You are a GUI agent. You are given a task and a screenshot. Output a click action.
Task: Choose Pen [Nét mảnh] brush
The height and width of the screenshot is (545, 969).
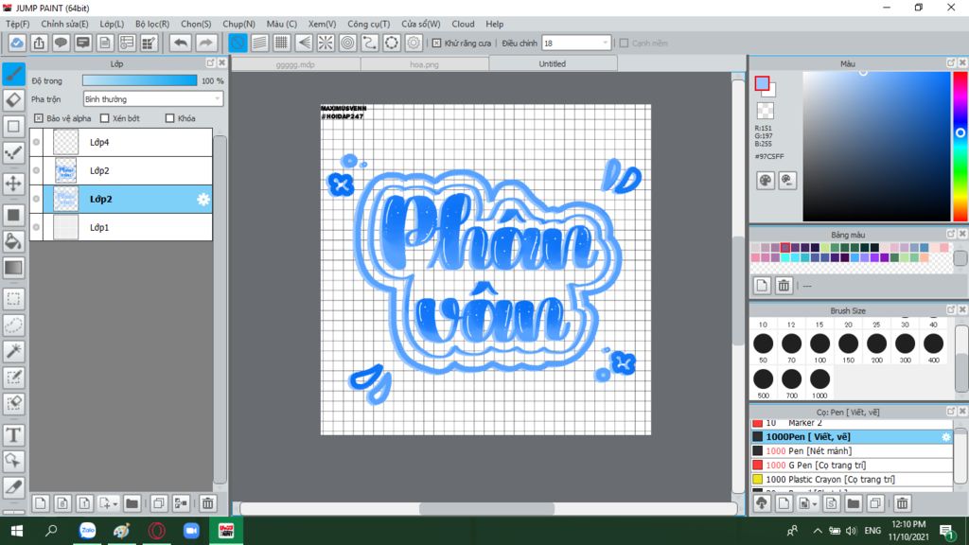coord(852,451)
